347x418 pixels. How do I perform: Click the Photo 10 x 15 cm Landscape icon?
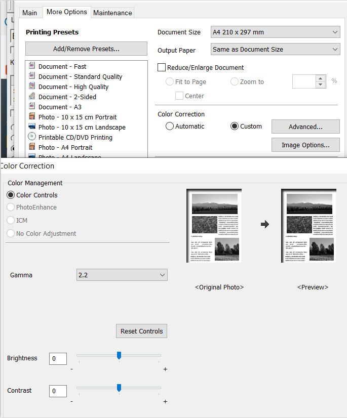click(32, 127)
